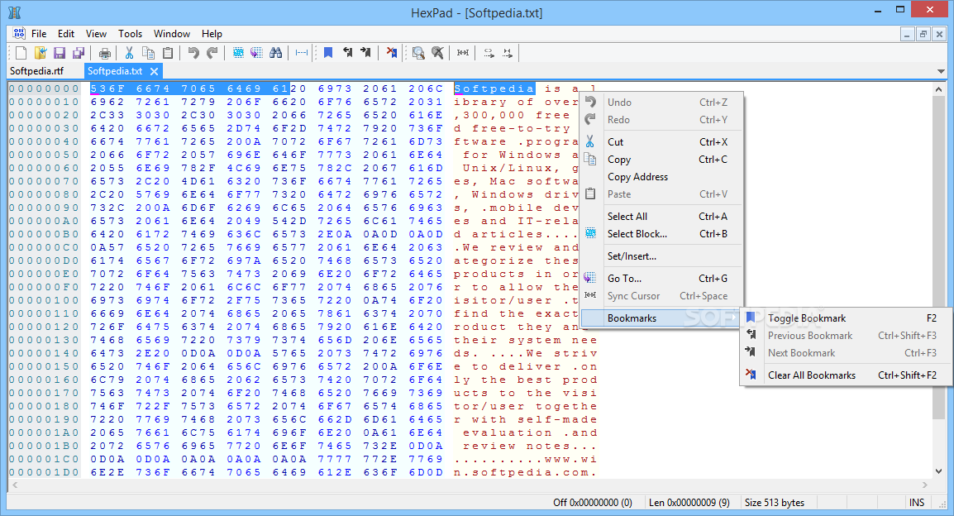This screenshot has width=954, height=516.
Task: Select Clear All Bookmarks in submenu
Action: point(846,375)
